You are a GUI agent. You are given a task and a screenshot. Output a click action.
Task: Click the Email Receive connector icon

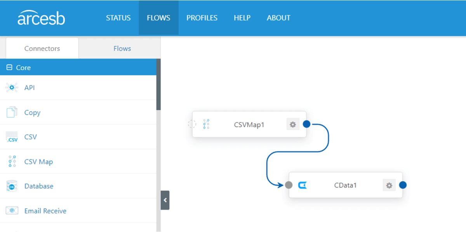[12, 211]
